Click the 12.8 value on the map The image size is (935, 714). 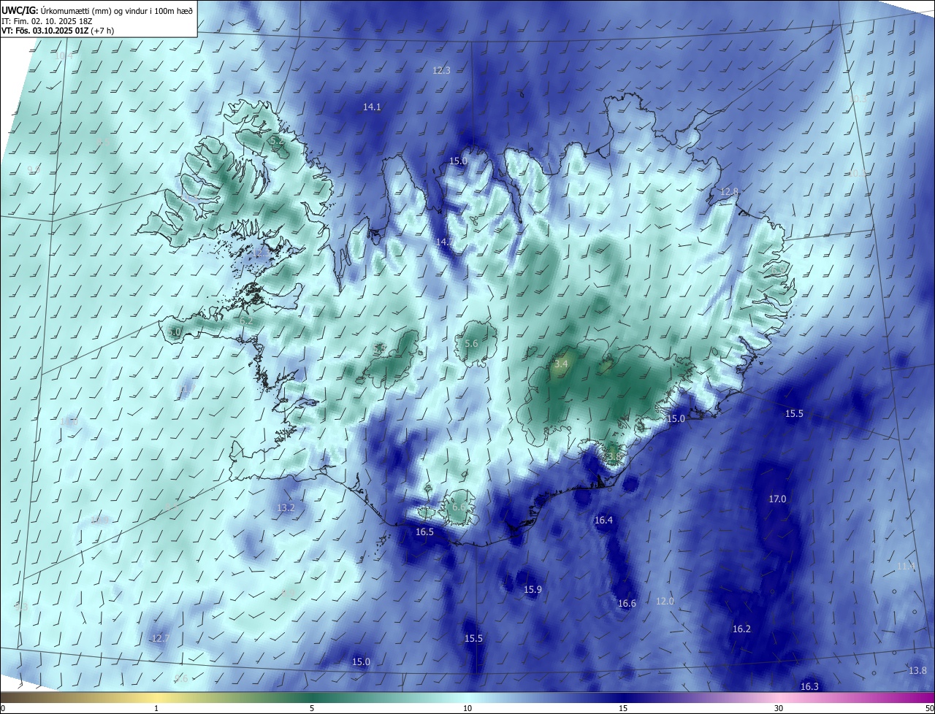pyautogui.click(x=730, y=192)
